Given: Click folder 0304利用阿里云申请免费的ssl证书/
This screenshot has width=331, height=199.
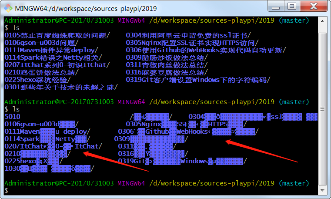Looking at the screenshot, I should pyautogui.click(x=188, y=35).
